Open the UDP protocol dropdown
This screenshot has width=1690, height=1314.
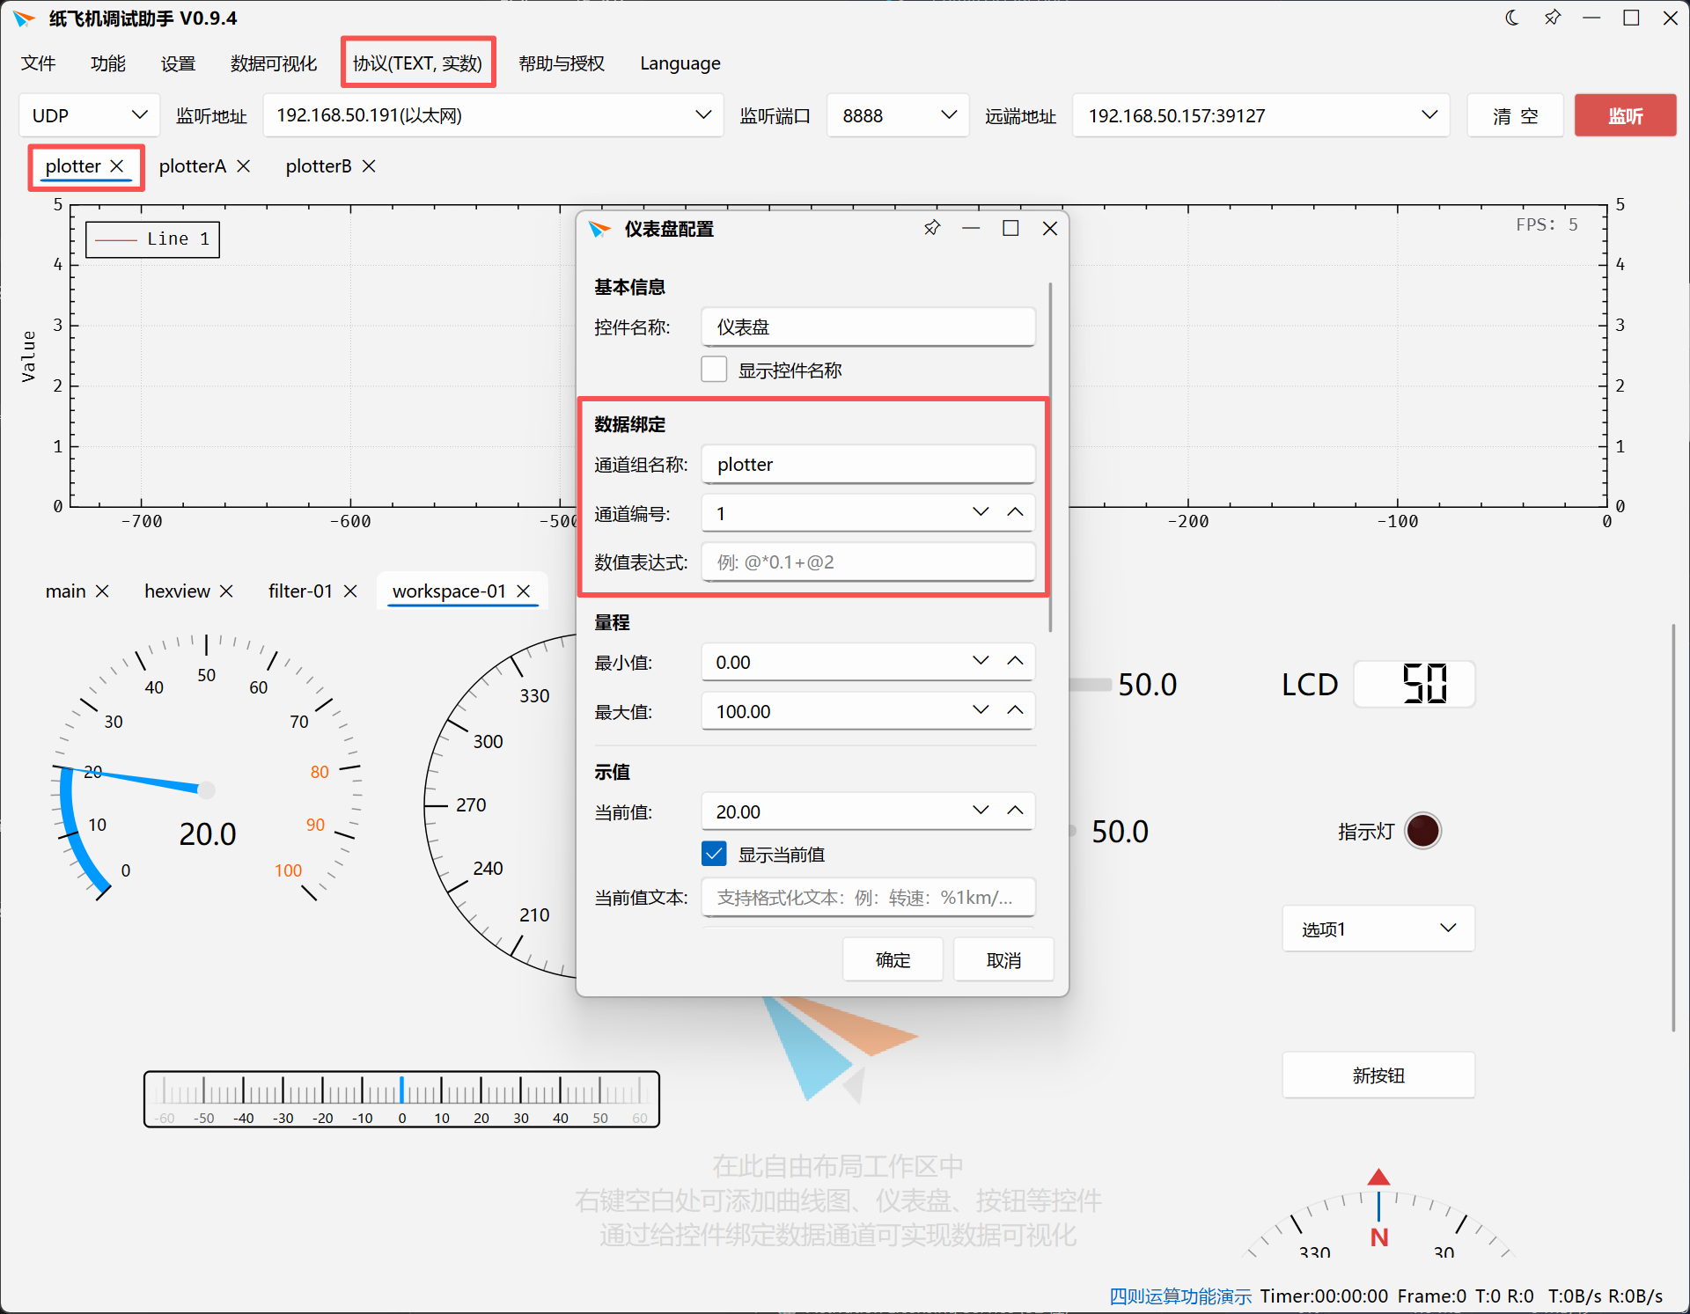[x=89, y=115]
